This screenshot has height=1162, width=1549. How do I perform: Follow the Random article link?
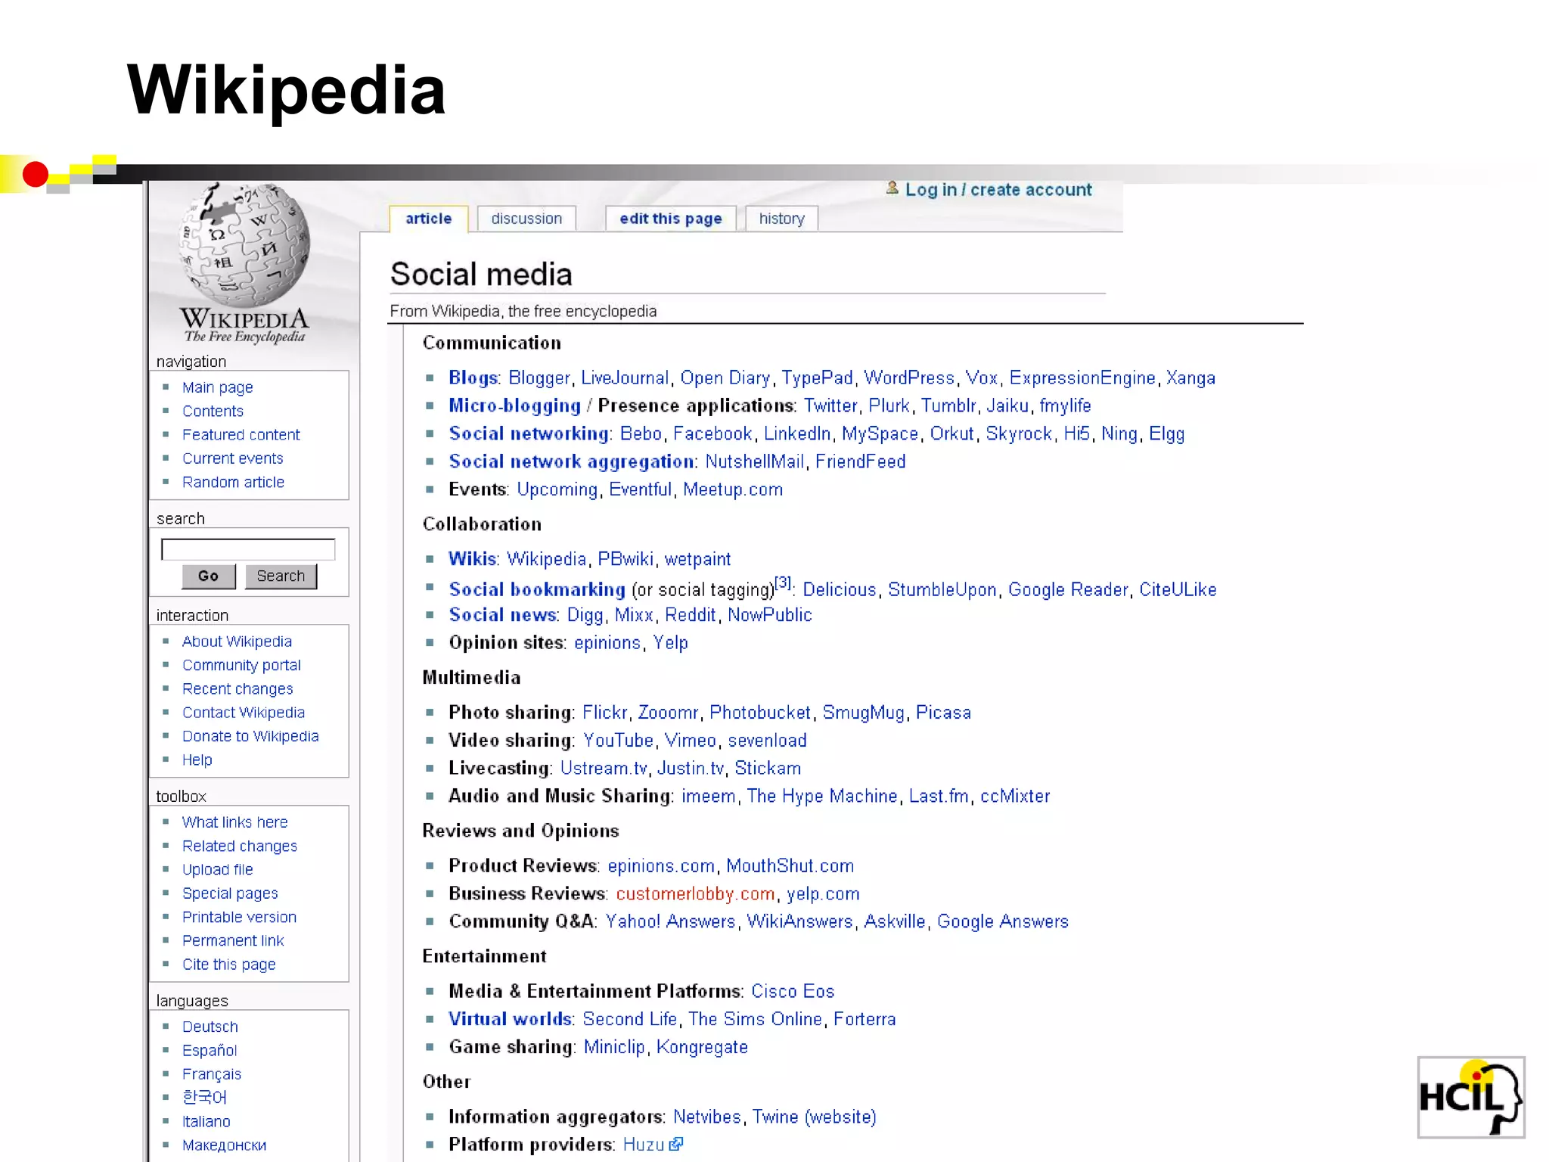(x=233, y=482)
